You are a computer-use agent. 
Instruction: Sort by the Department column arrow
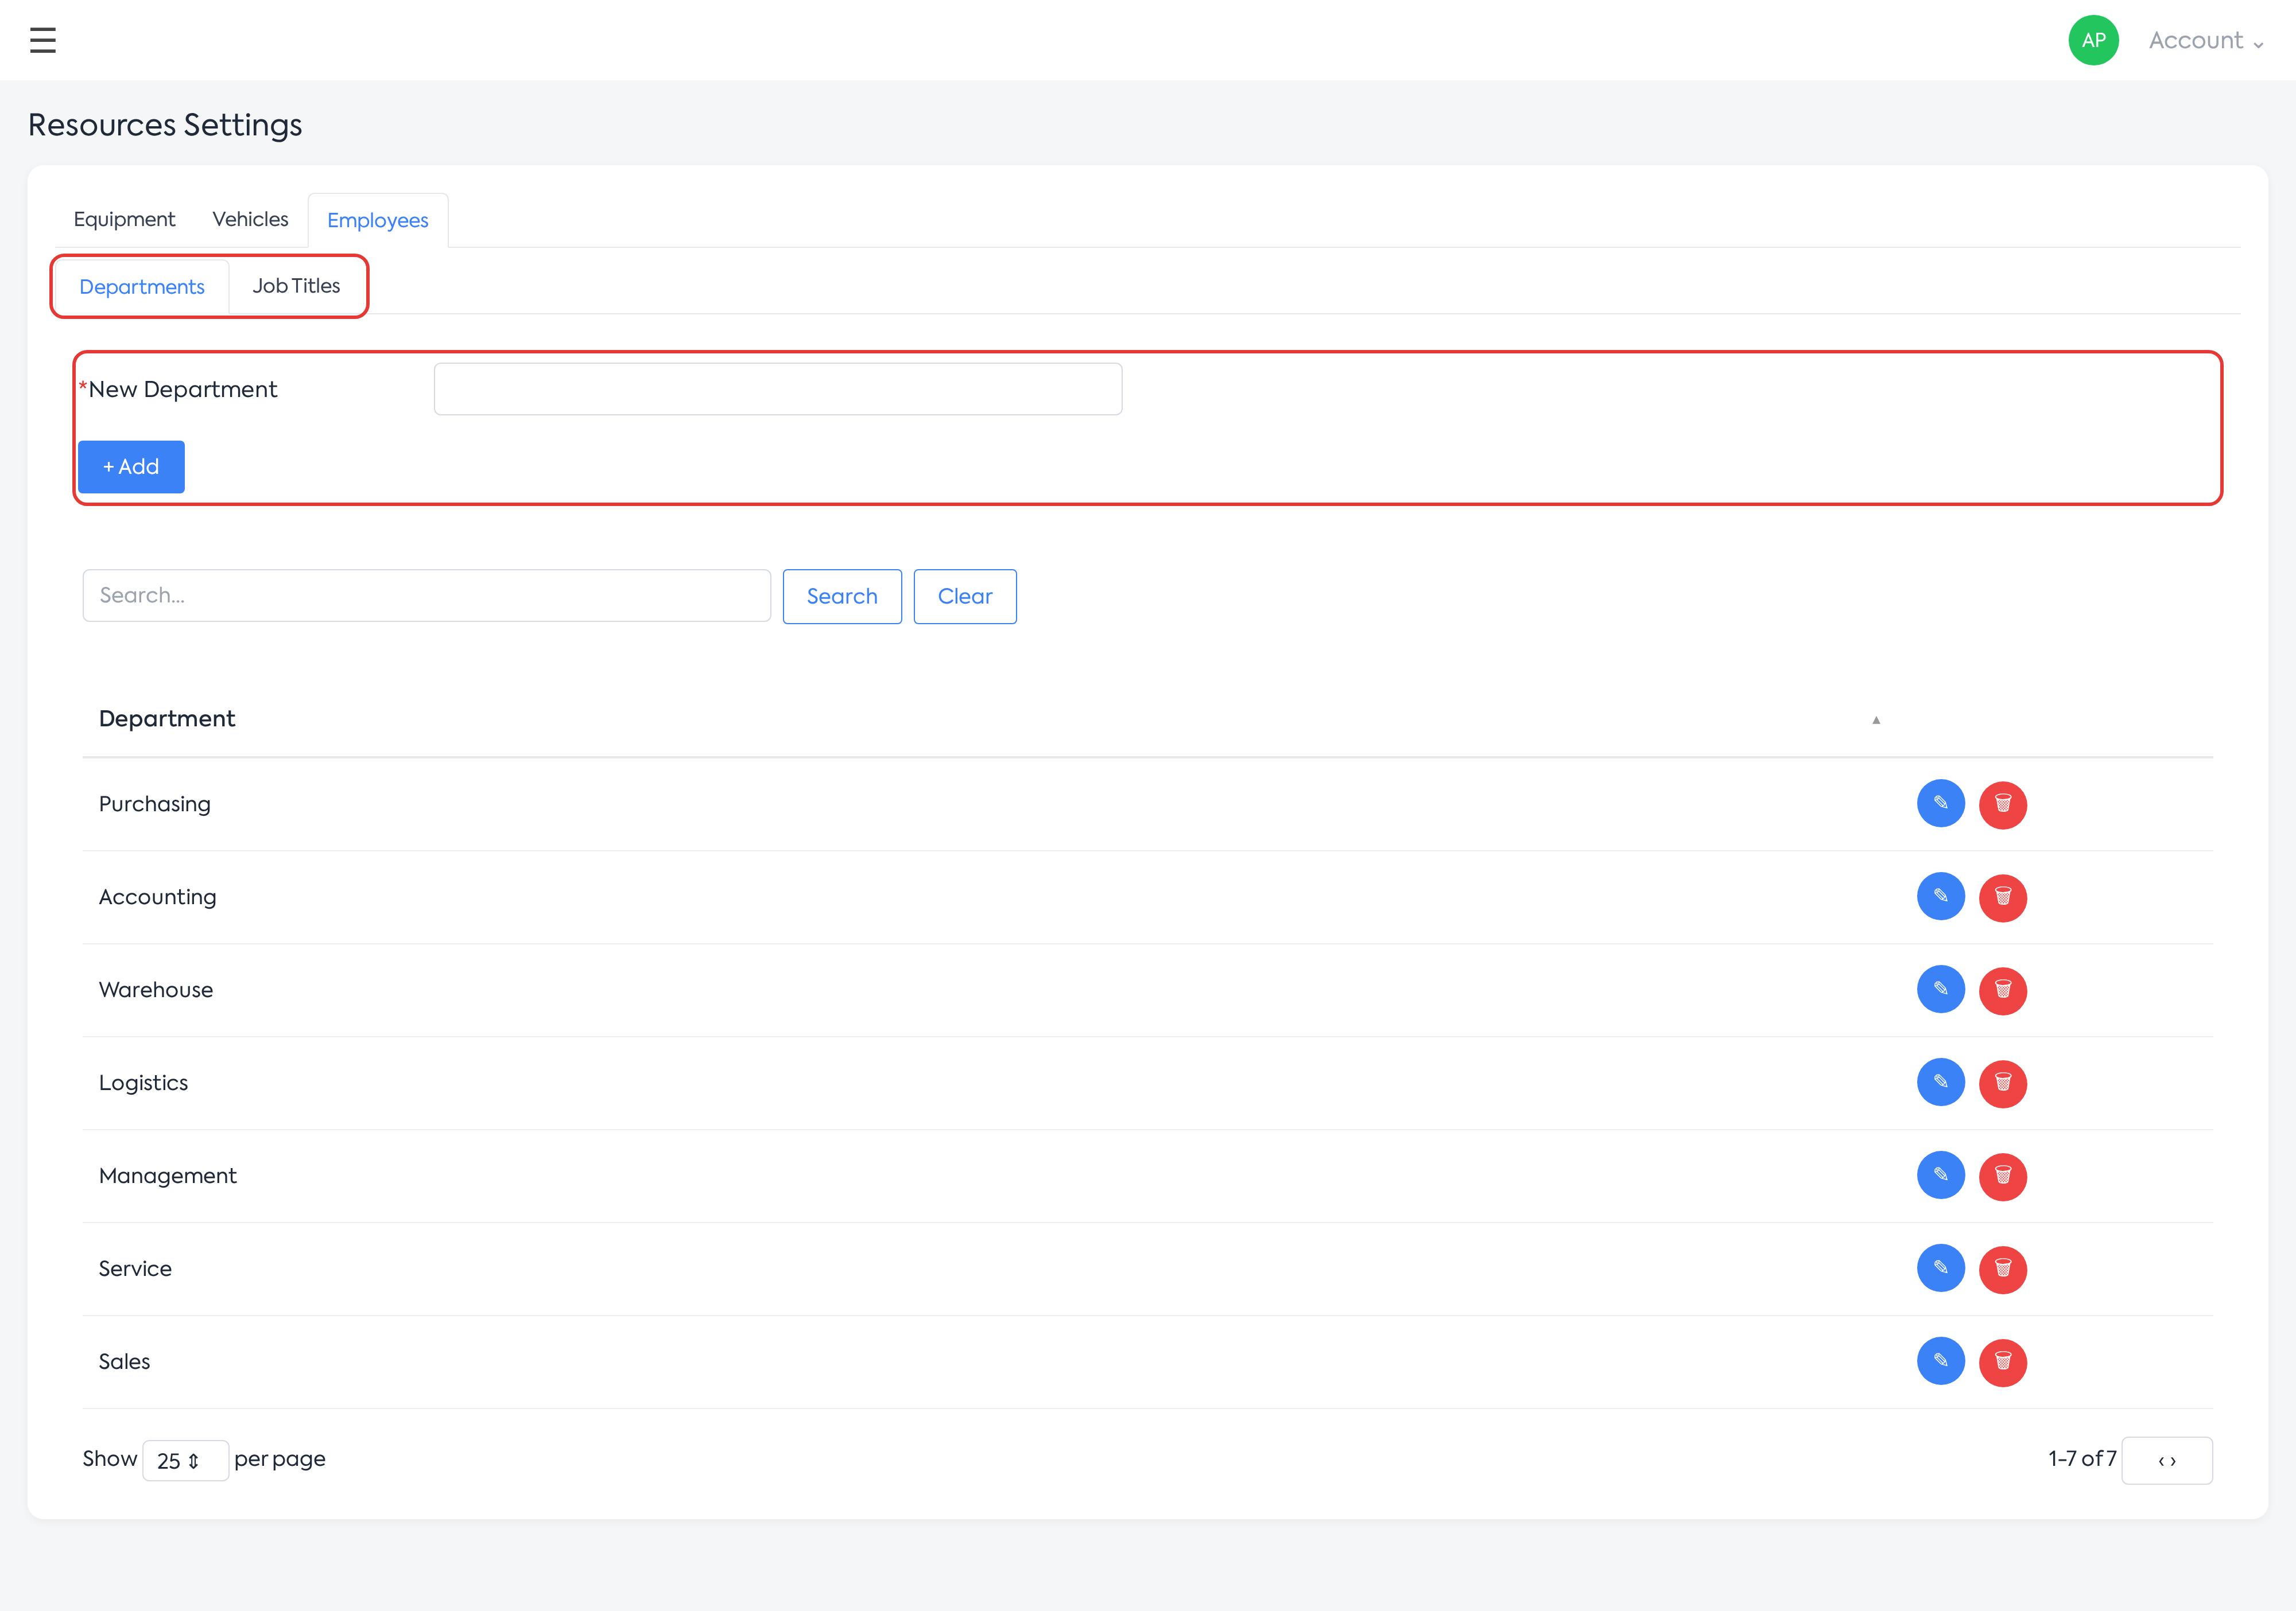[x=1876, y=719]
